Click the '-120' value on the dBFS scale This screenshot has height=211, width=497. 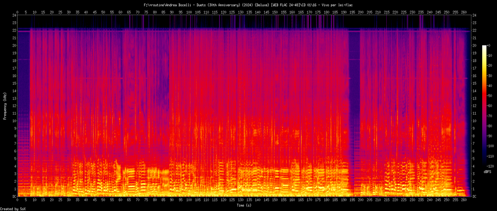491,166
